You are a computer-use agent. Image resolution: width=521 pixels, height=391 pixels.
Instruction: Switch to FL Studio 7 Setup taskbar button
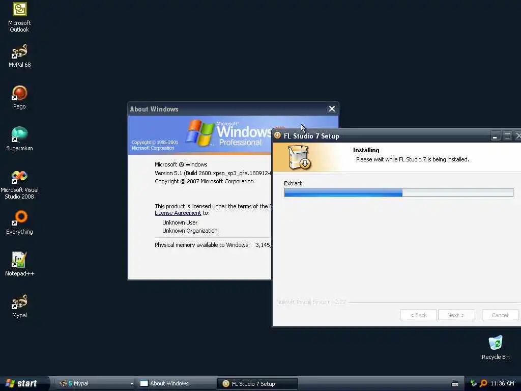pyautogui.click(x=257, y=384)
